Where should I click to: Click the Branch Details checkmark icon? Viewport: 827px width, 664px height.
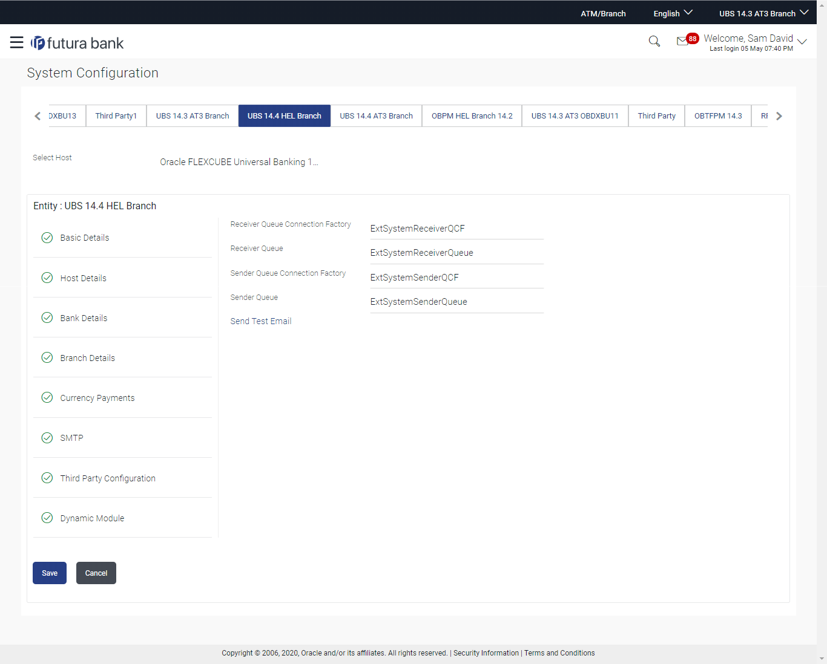(47, 357)
